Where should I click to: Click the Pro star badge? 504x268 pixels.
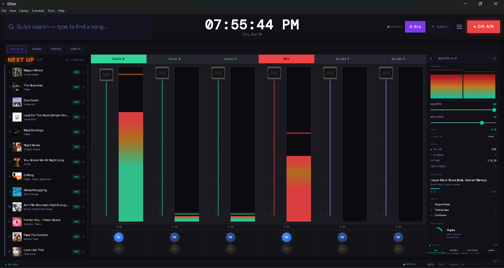(x=411, y=27)
